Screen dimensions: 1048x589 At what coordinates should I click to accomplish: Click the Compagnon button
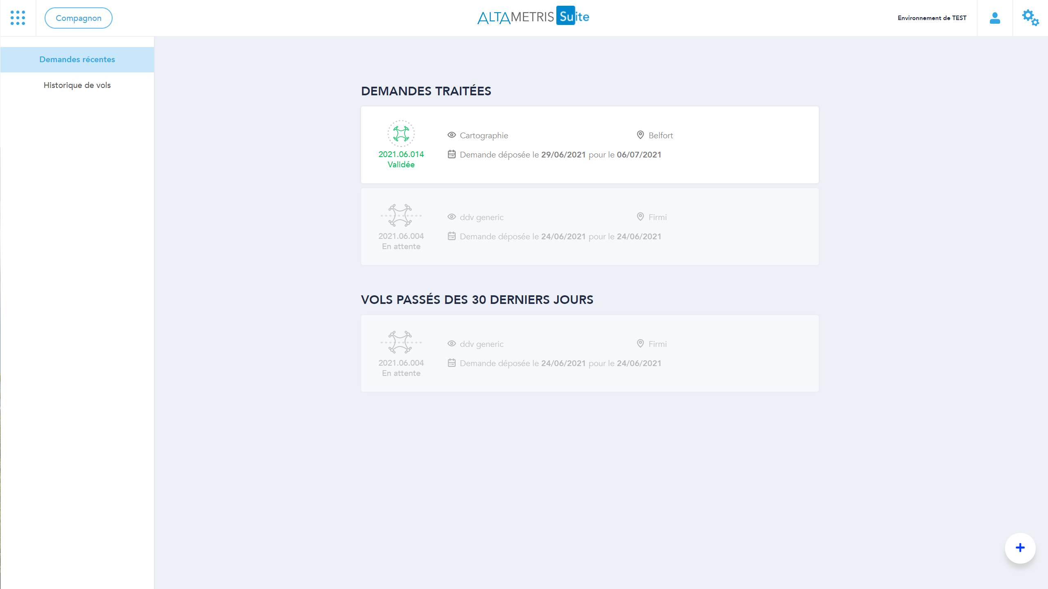pos(78,18)
